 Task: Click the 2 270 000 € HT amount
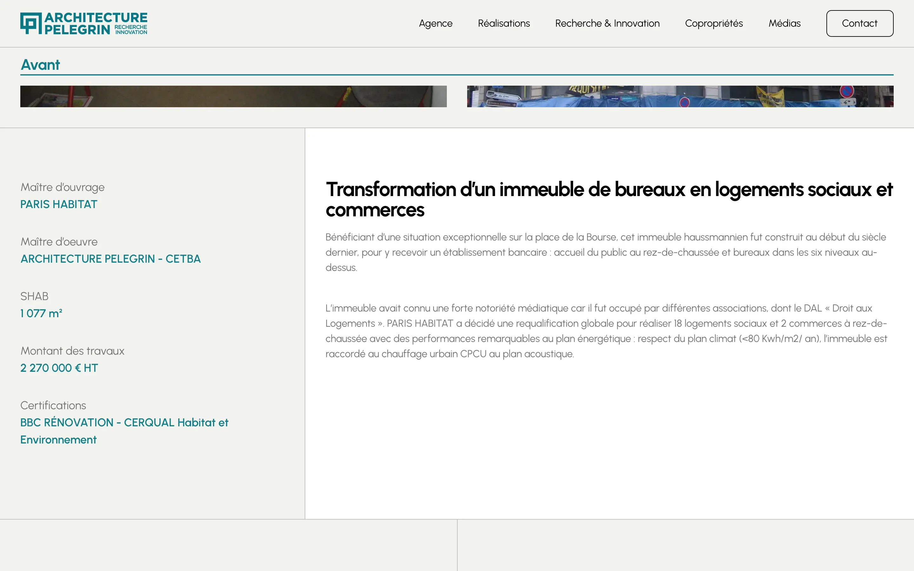59,368
